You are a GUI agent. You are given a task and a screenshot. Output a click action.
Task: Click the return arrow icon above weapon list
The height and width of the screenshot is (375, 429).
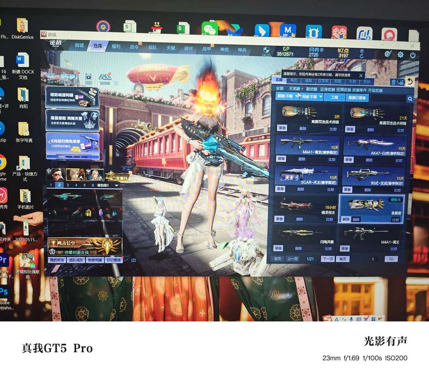[x=409, y=82]
